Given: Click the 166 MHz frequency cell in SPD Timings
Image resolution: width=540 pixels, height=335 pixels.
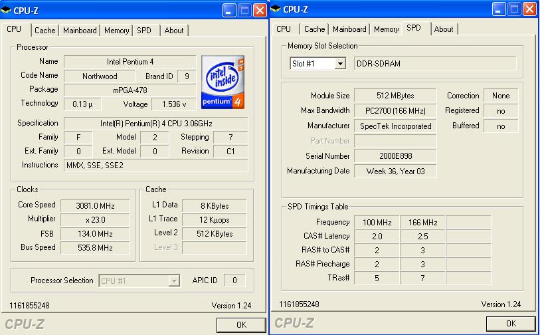Looking at the screenshot, I should pyautogui.click(x=423, y=223).
